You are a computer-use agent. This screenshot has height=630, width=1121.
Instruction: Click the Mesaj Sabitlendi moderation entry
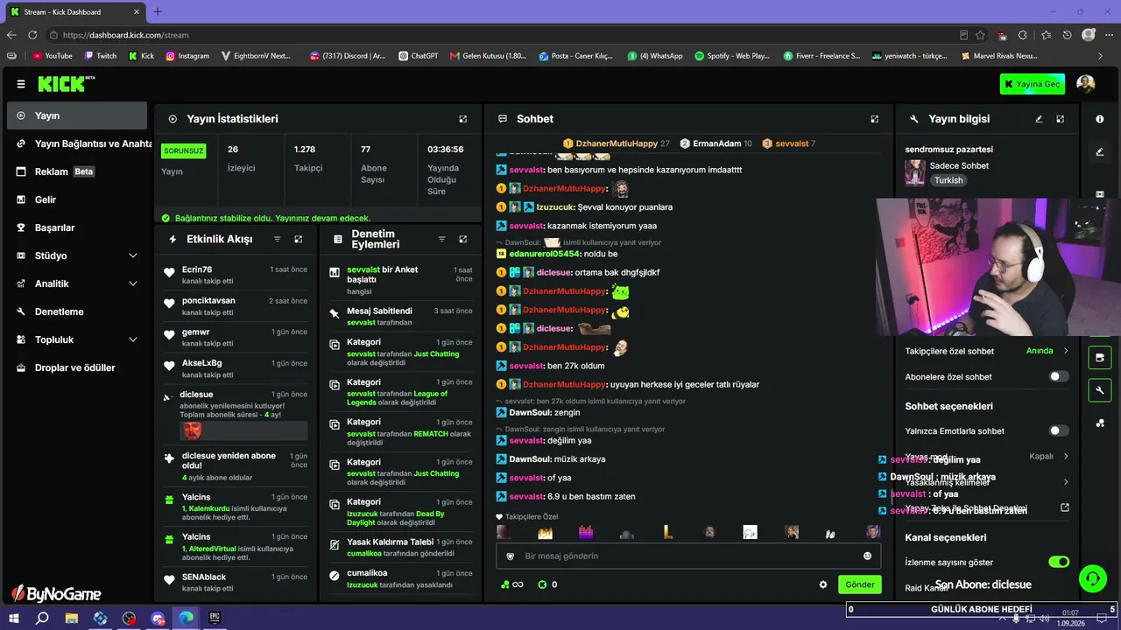click(401, 316)
